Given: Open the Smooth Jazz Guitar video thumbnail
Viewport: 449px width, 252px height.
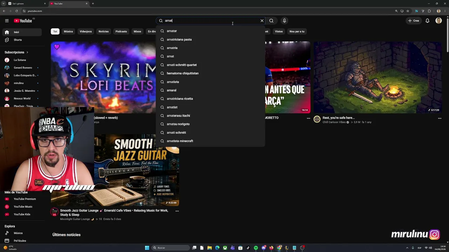Looking at the screenshot, I should tap(137, 170).
